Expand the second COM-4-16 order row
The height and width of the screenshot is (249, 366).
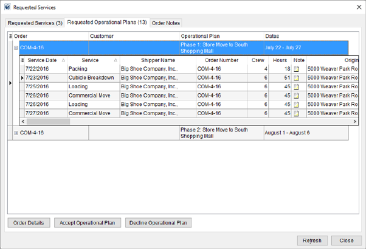16,133
